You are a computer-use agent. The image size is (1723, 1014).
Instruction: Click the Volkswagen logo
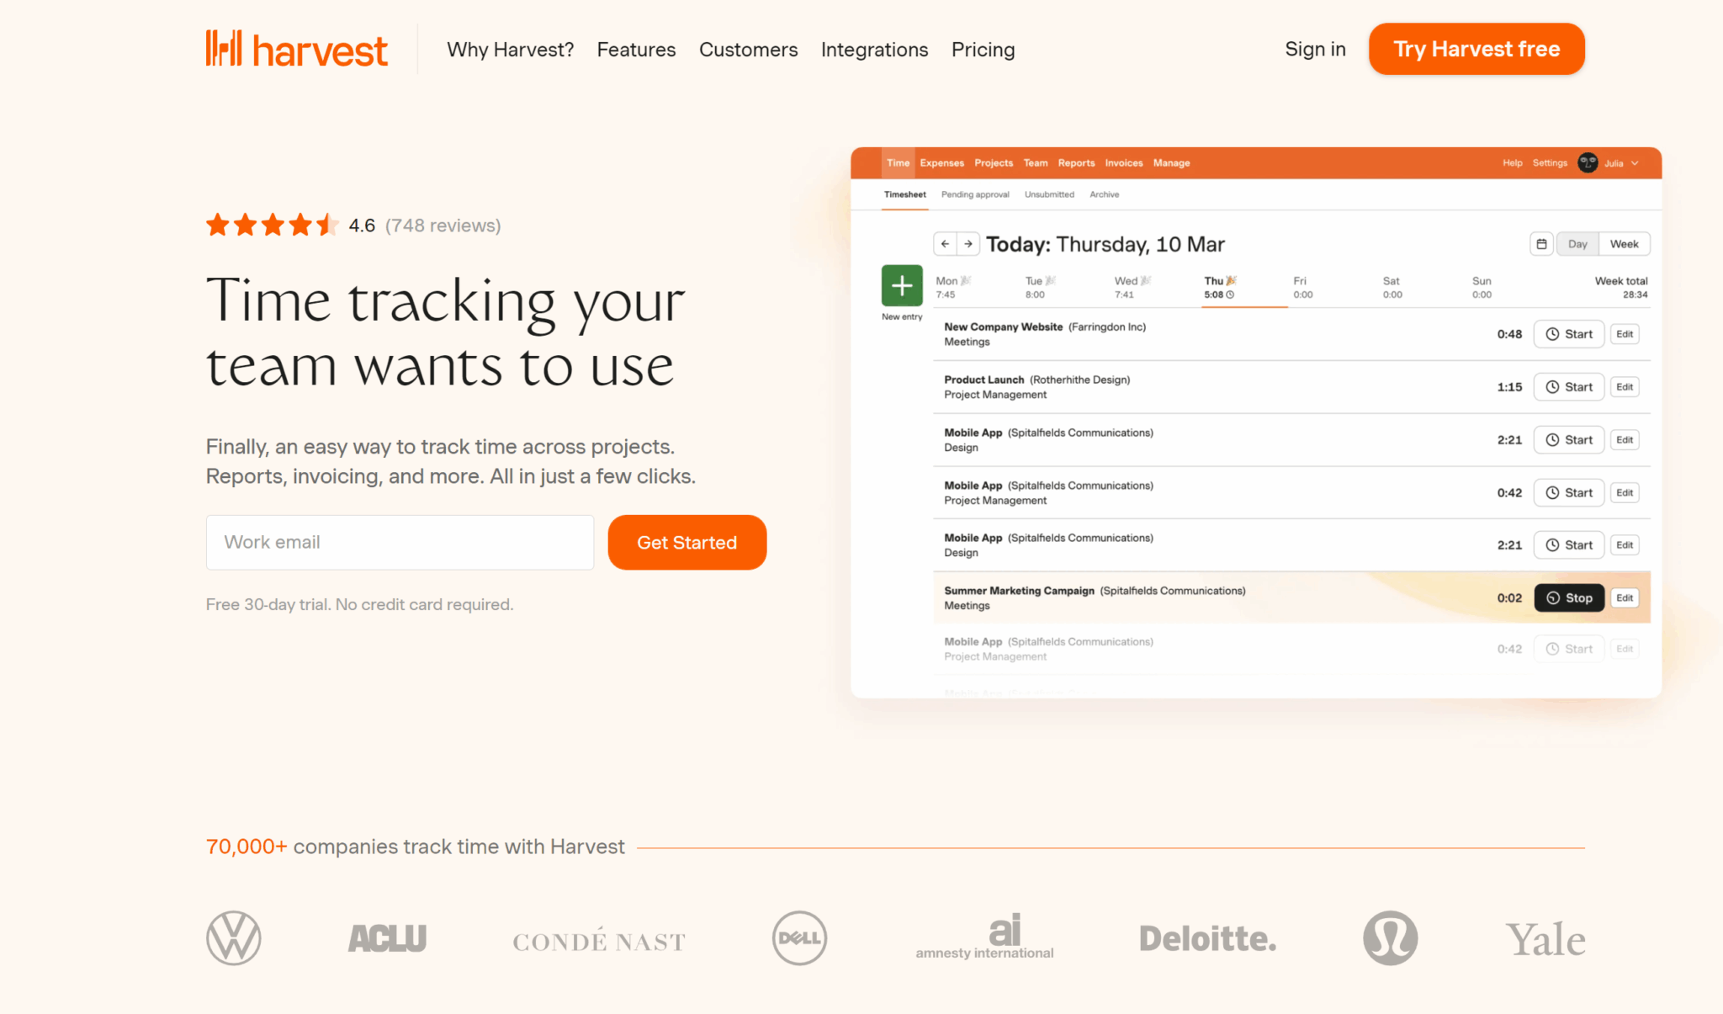pyautogui.click(x=234, y=937)
